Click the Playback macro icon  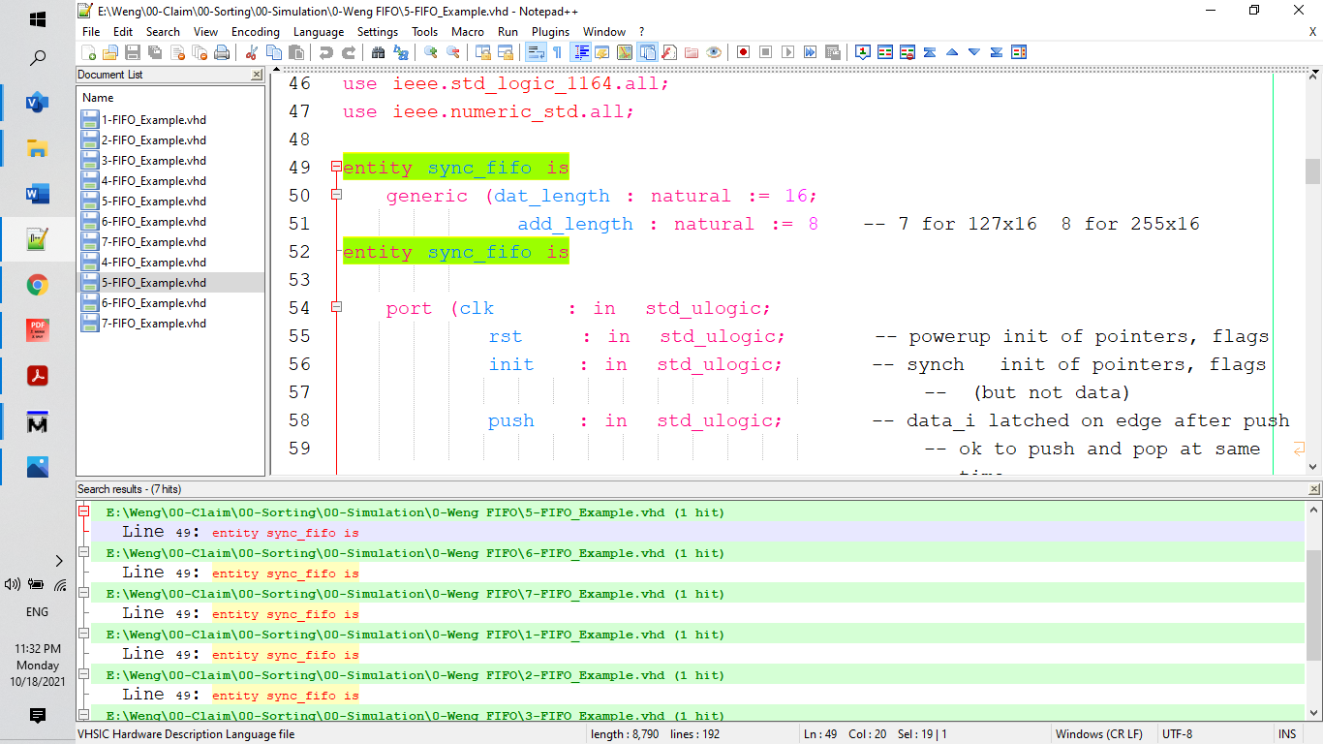787,52
